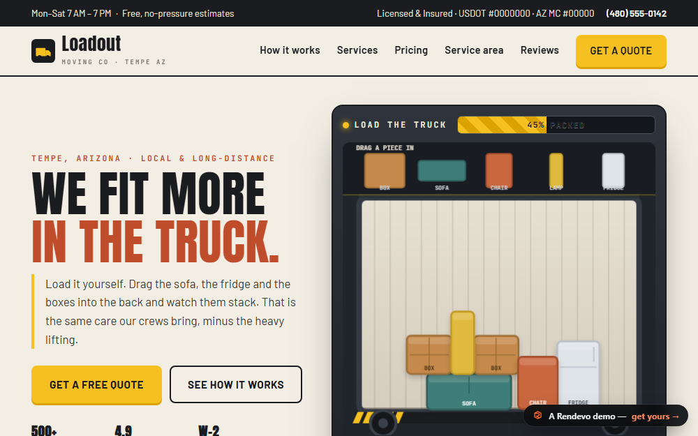Open the How it works menu item

click(290, 50)
